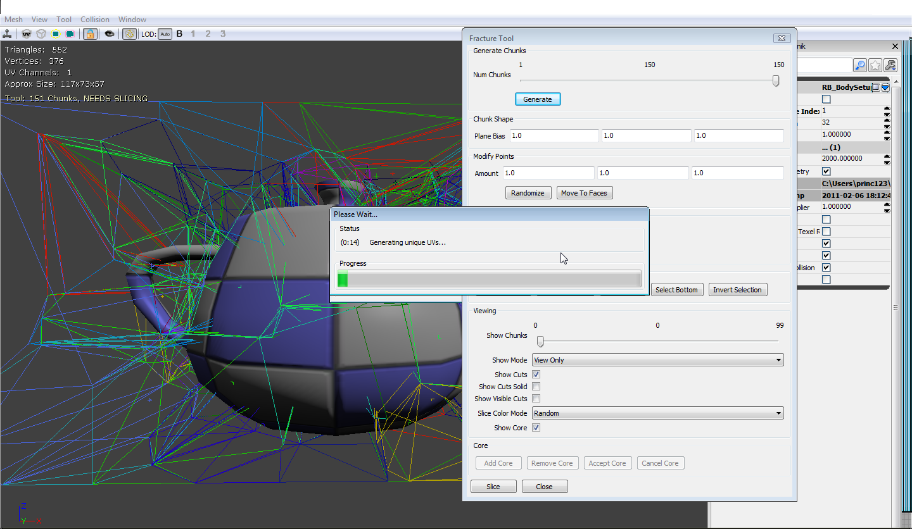Toggle the UV overlay toolbar icon
This screenshot has width=912, height=529.
(27, 34)
